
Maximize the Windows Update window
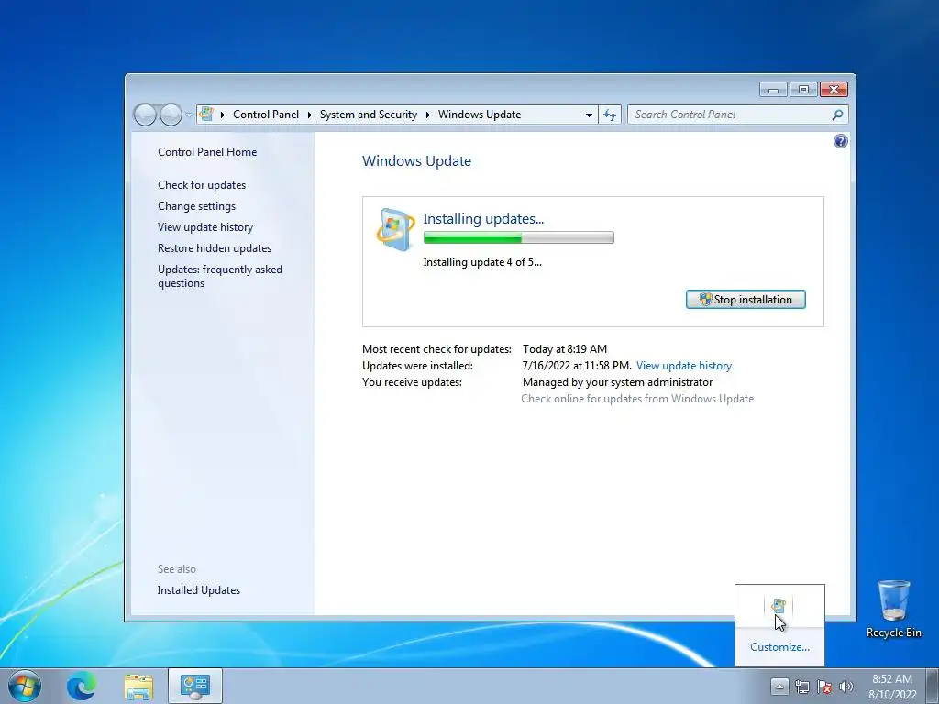803,90
